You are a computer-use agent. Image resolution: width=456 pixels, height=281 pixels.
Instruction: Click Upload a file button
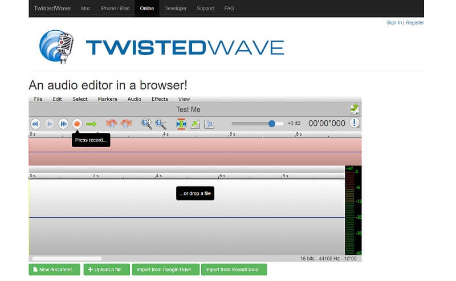click(107, 270)
